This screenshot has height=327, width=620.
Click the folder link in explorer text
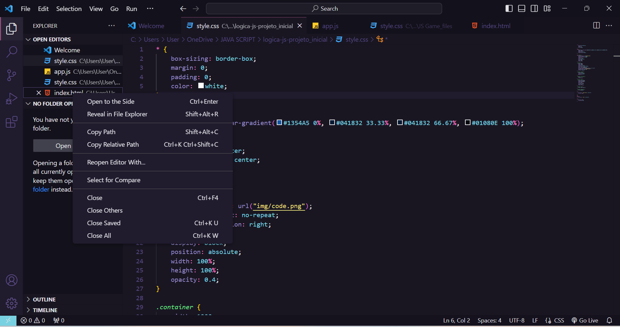41,189
